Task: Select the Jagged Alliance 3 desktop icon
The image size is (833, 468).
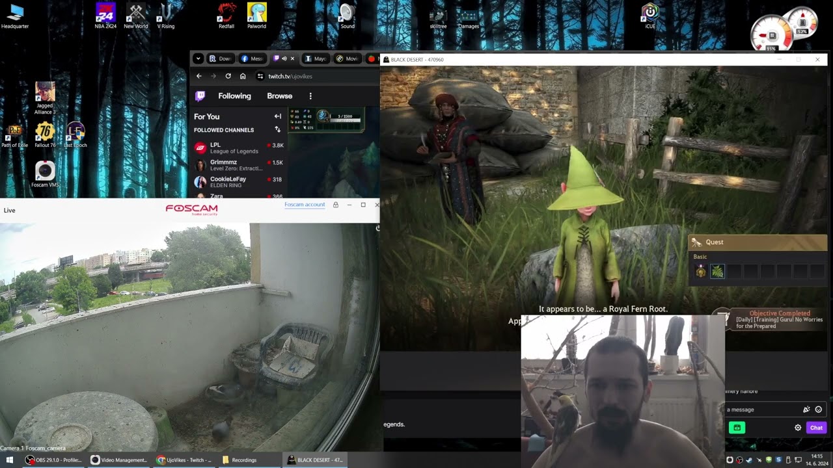Action: point(45,98)
